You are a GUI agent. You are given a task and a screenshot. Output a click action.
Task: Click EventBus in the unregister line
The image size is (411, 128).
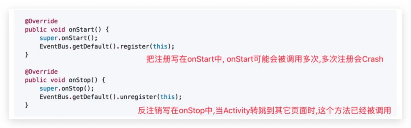click(x=54, y=97)
